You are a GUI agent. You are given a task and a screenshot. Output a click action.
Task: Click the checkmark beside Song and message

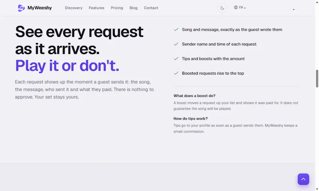[x=176, y=30]
